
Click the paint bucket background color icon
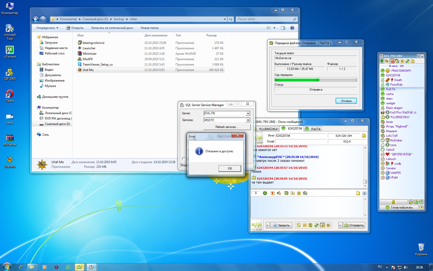click(x=279, y=193)
